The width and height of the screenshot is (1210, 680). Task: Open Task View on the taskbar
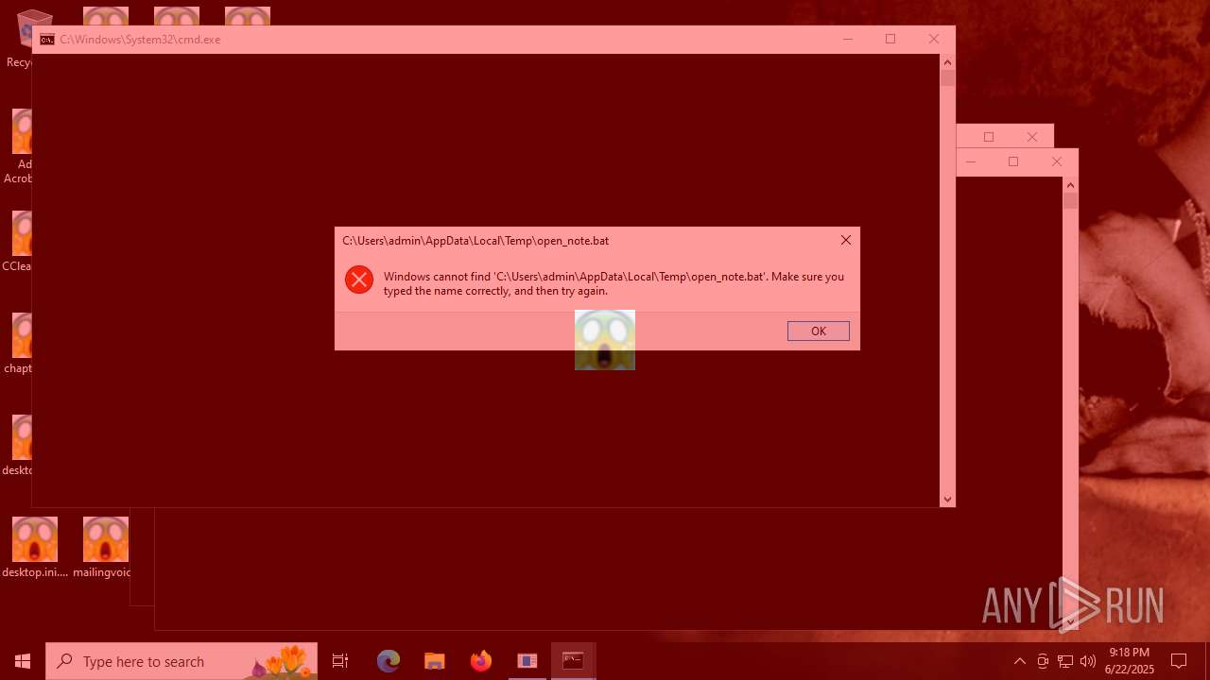tap(340, 661)
